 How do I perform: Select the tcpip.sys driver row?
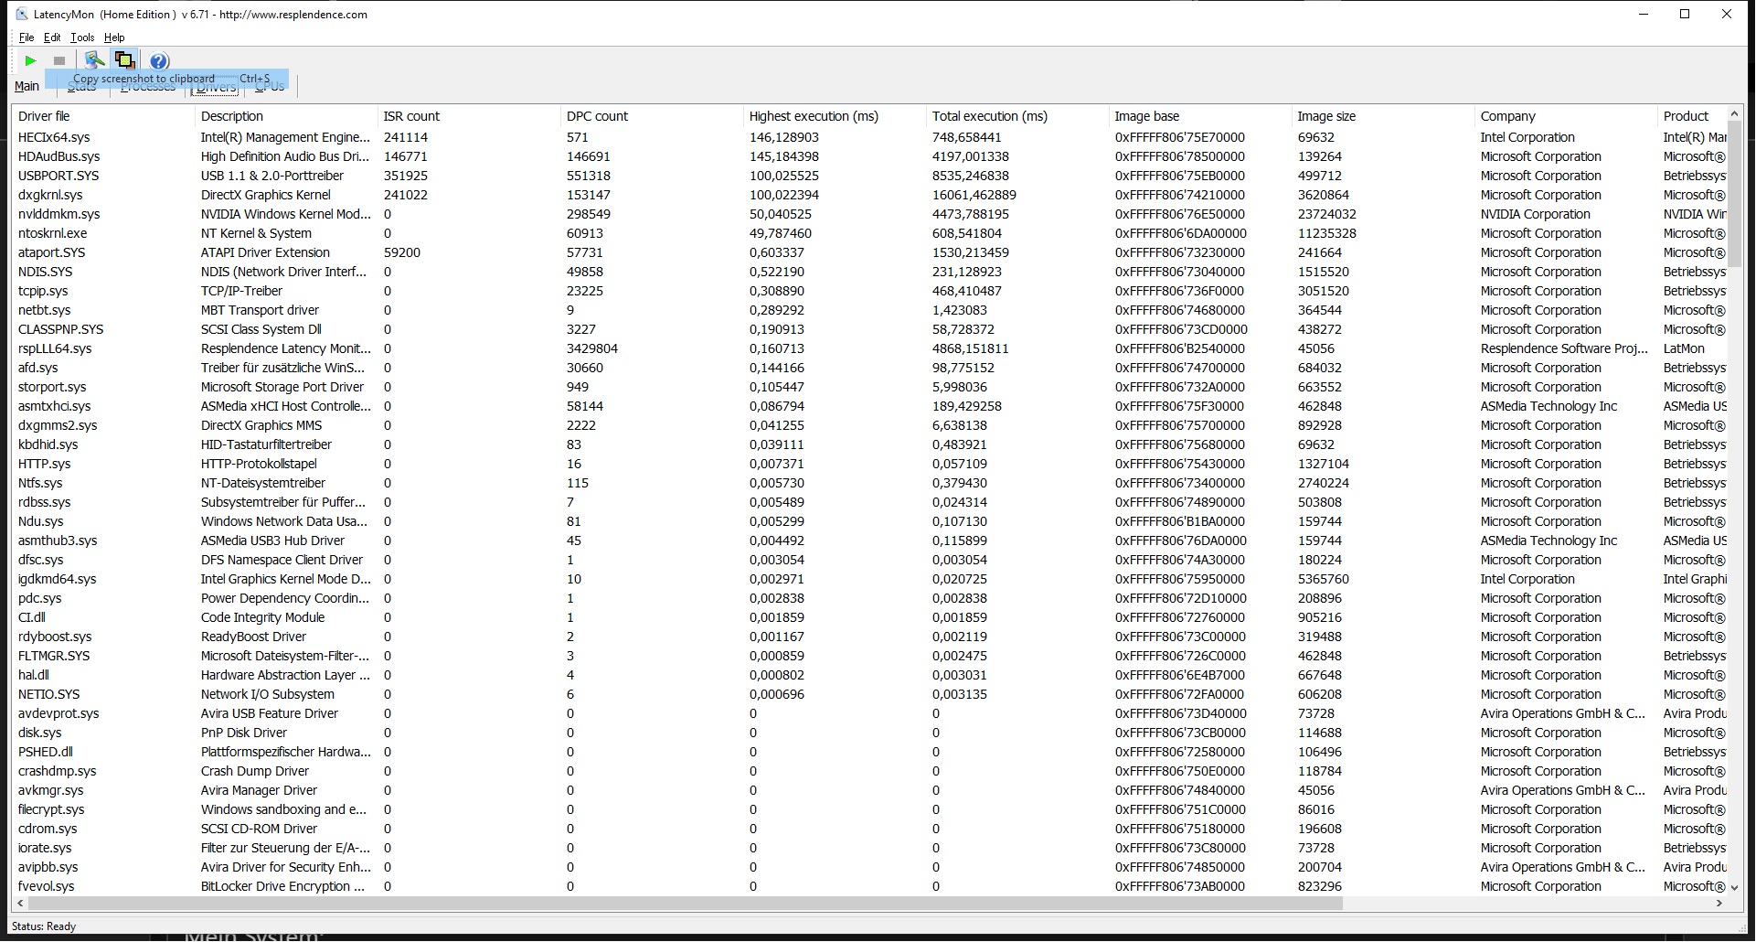click(x=869, y=291)
